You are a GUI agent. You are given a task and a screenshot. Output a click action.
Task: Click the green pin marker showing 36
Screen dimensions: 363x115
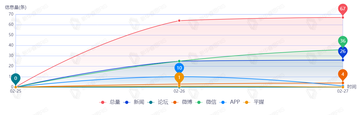click(343, 41)
